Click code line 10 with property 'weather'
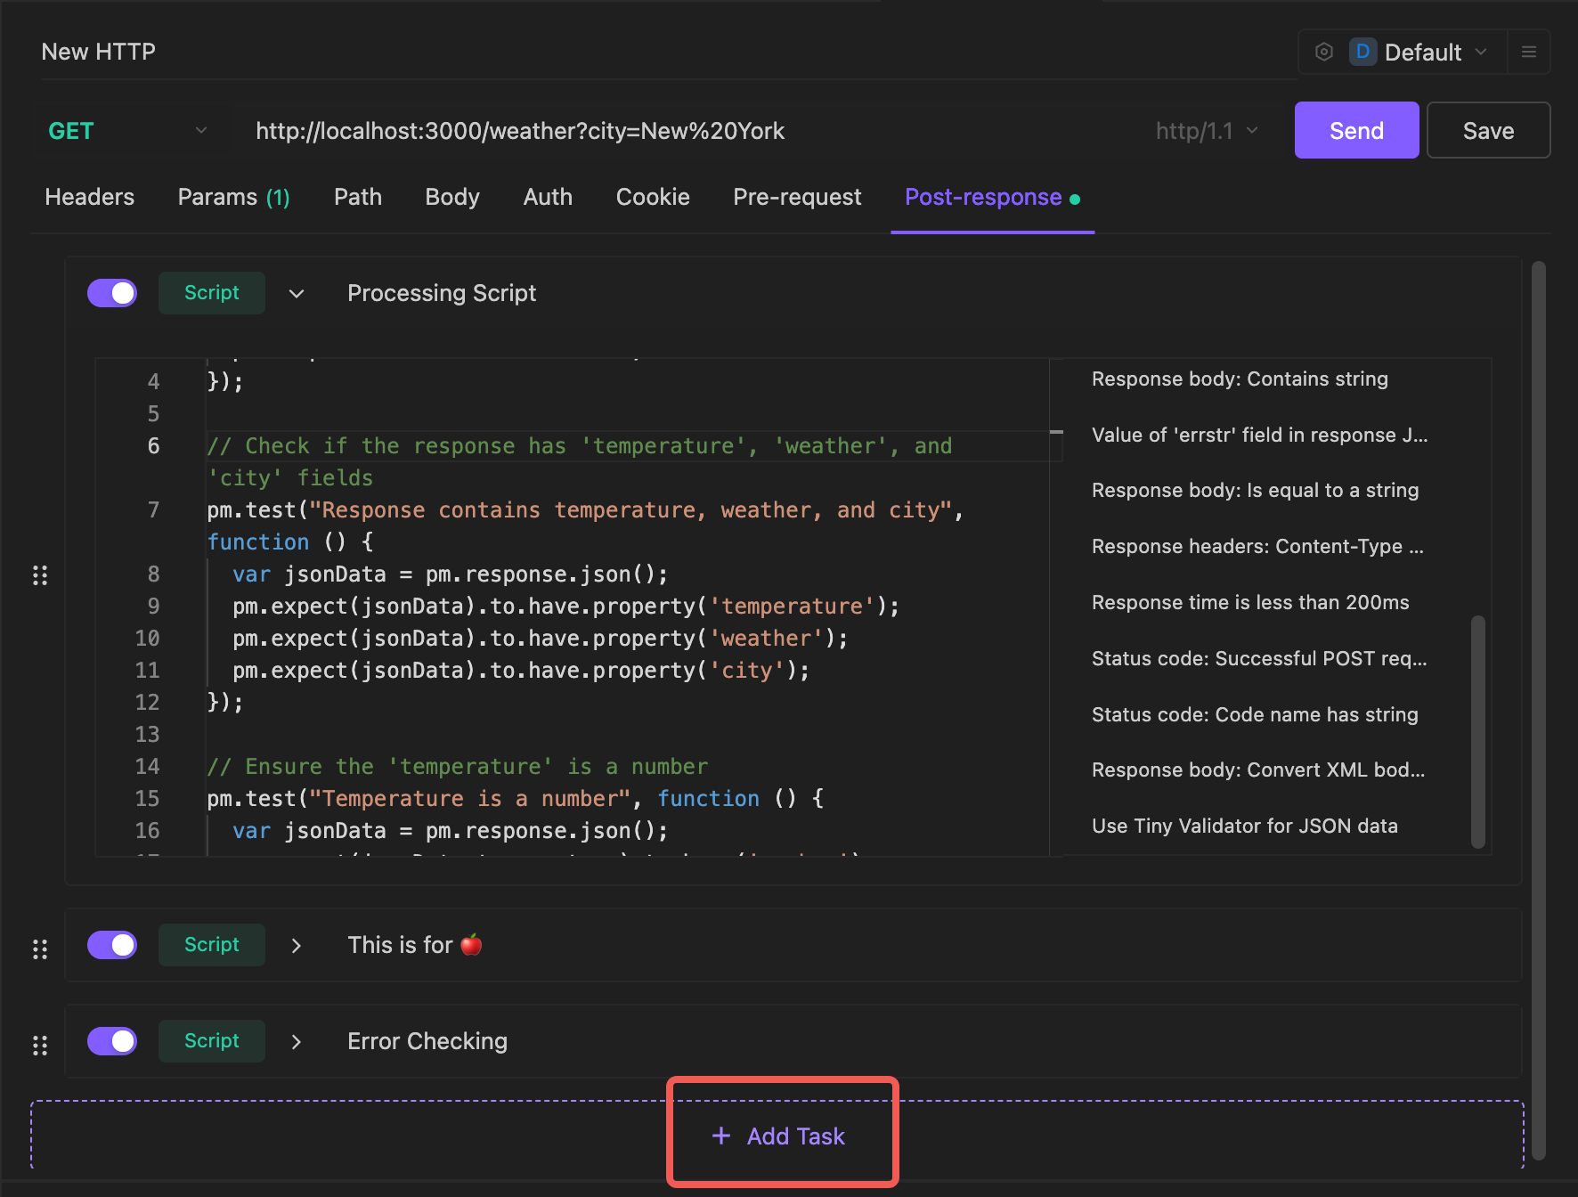 [540, 639]
